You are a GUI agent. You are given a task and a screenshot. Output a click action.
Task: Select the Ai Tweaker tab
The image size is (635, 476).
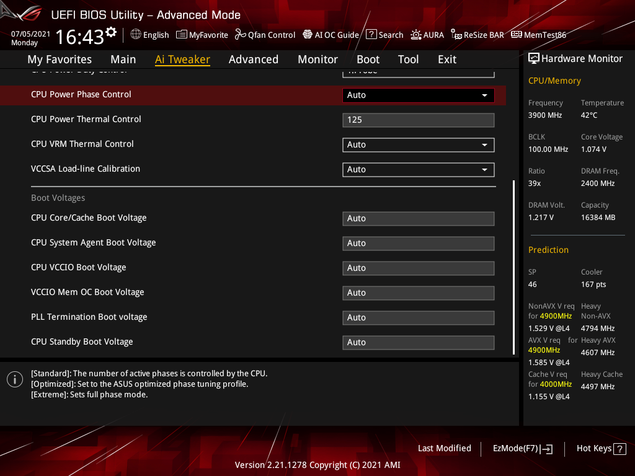pos(182,59)
